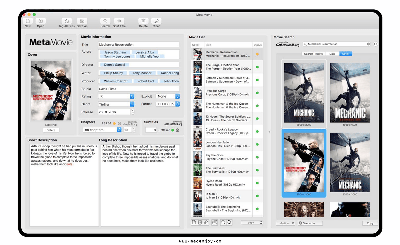Click the Dennis Gansel director token

(114, 65)
